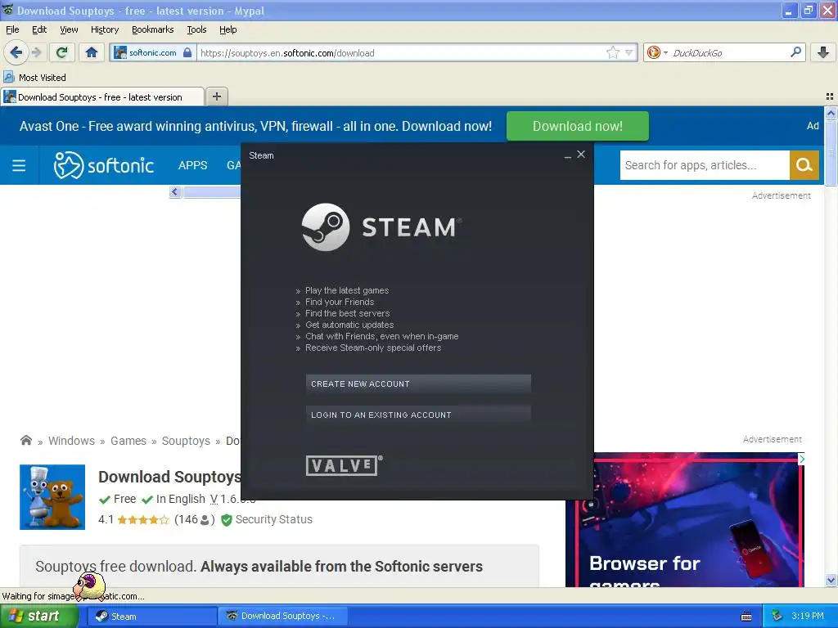Open the Softonic hamburger menu

19,165
